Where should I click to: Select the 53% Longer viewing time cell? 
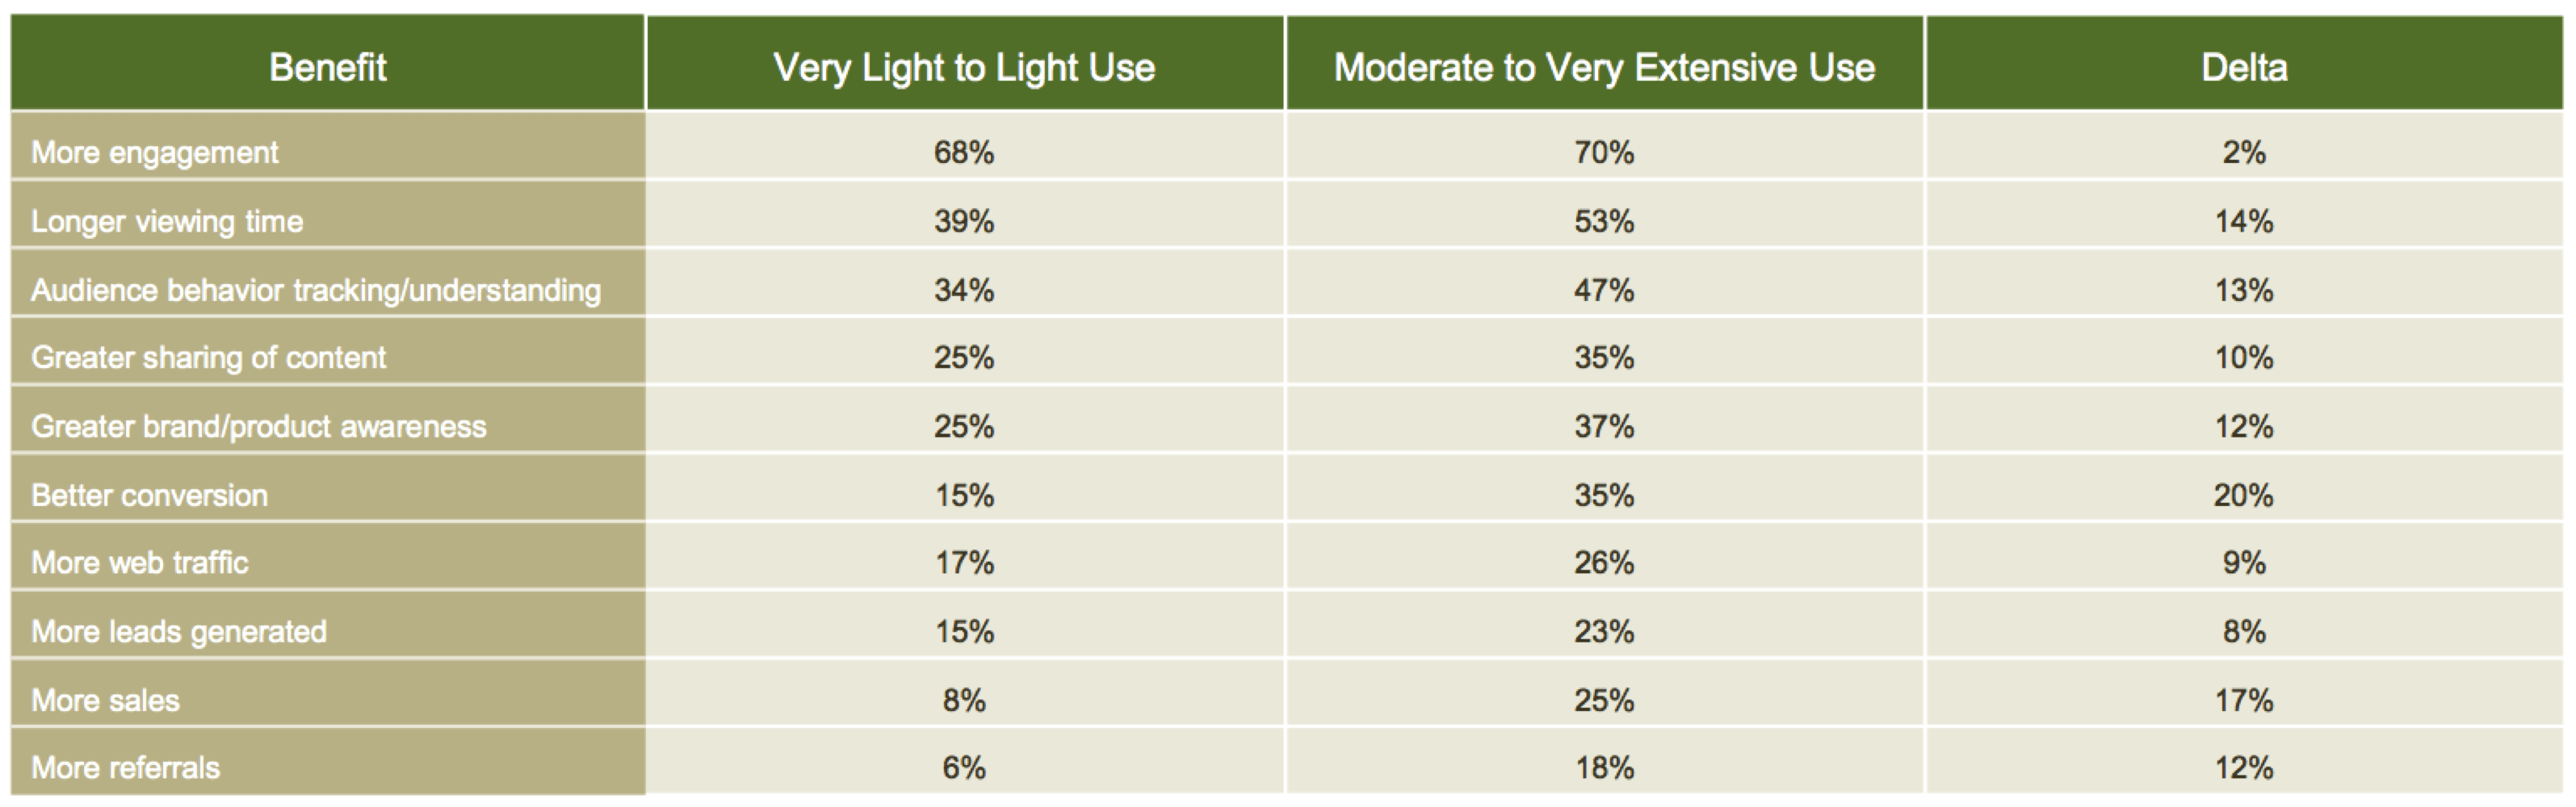point(1604,221)
